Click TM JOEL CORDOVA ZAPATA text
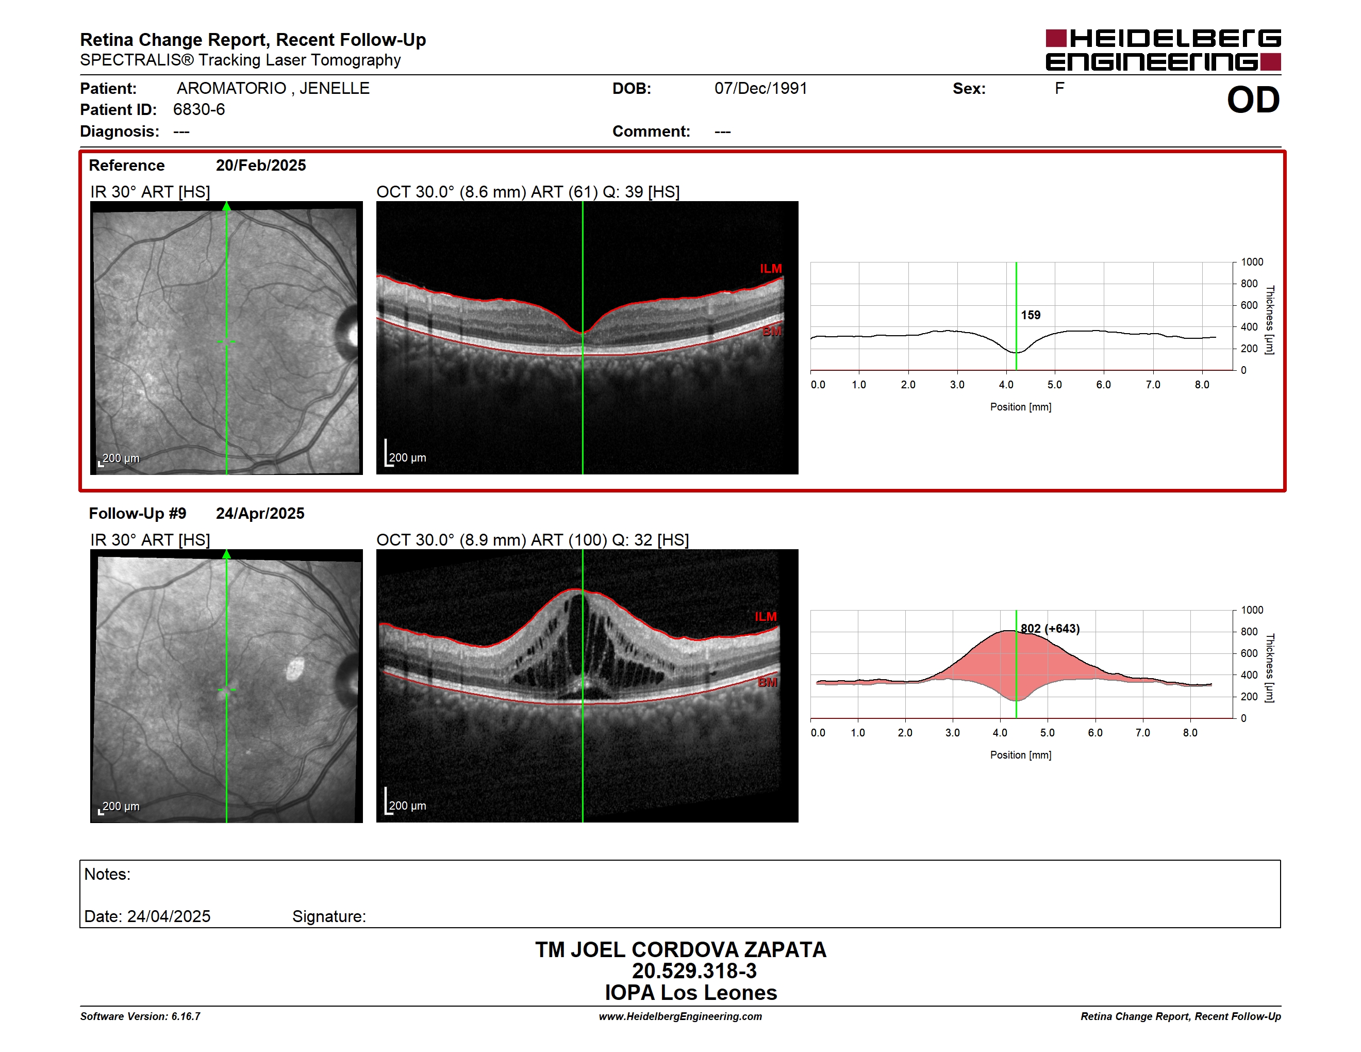This screenshot has width=1361, height=1052. [x=680, y=950]
